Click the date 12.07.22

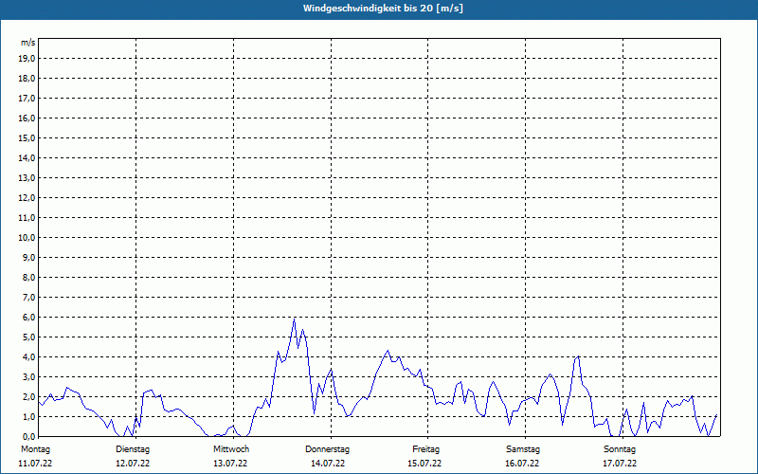(133, 464)
